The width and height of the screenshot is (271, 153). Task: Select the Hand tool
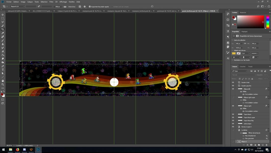(3, 81)
